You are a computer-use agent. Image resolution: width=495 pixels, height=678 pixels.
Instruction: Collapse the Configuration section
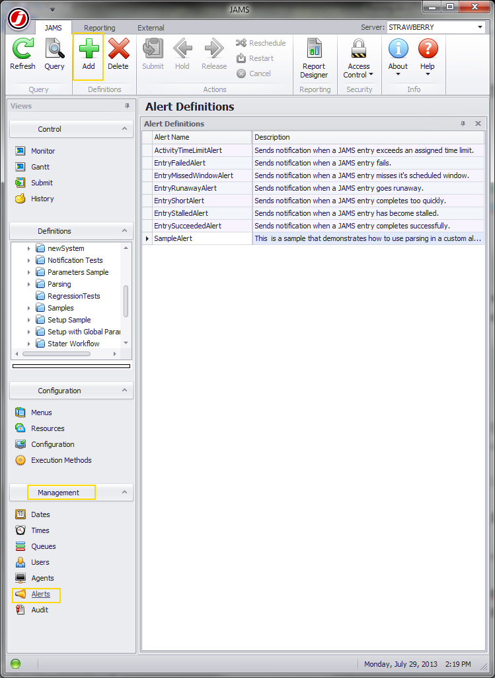coord(124,391)
